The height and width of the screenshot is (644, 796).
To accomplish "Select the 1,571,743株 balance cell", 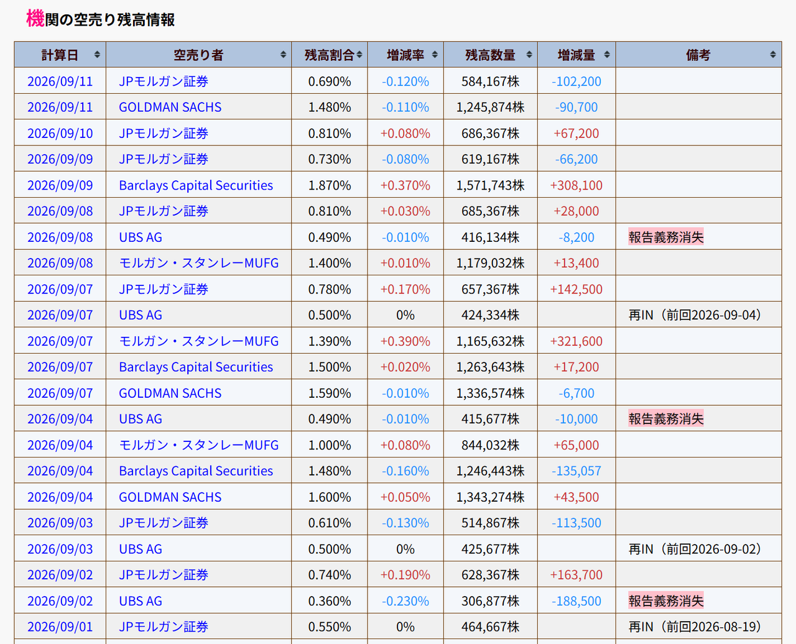I will coord(491,185).
